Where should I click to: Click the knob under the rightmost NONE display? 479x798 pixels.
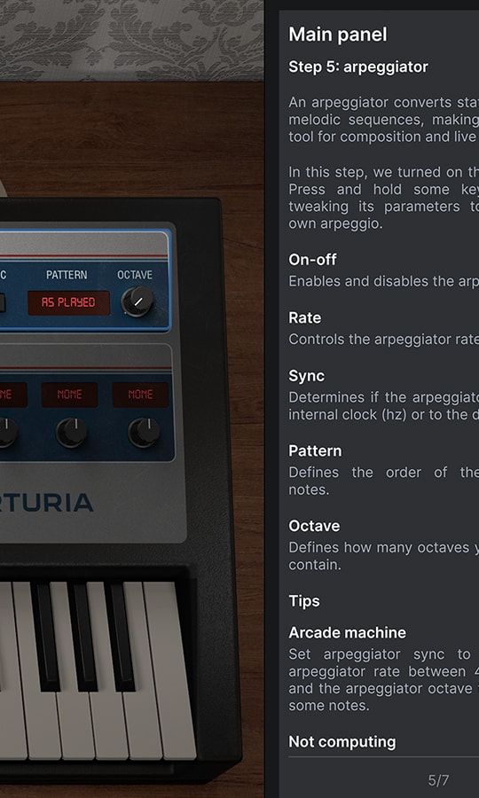144,433
